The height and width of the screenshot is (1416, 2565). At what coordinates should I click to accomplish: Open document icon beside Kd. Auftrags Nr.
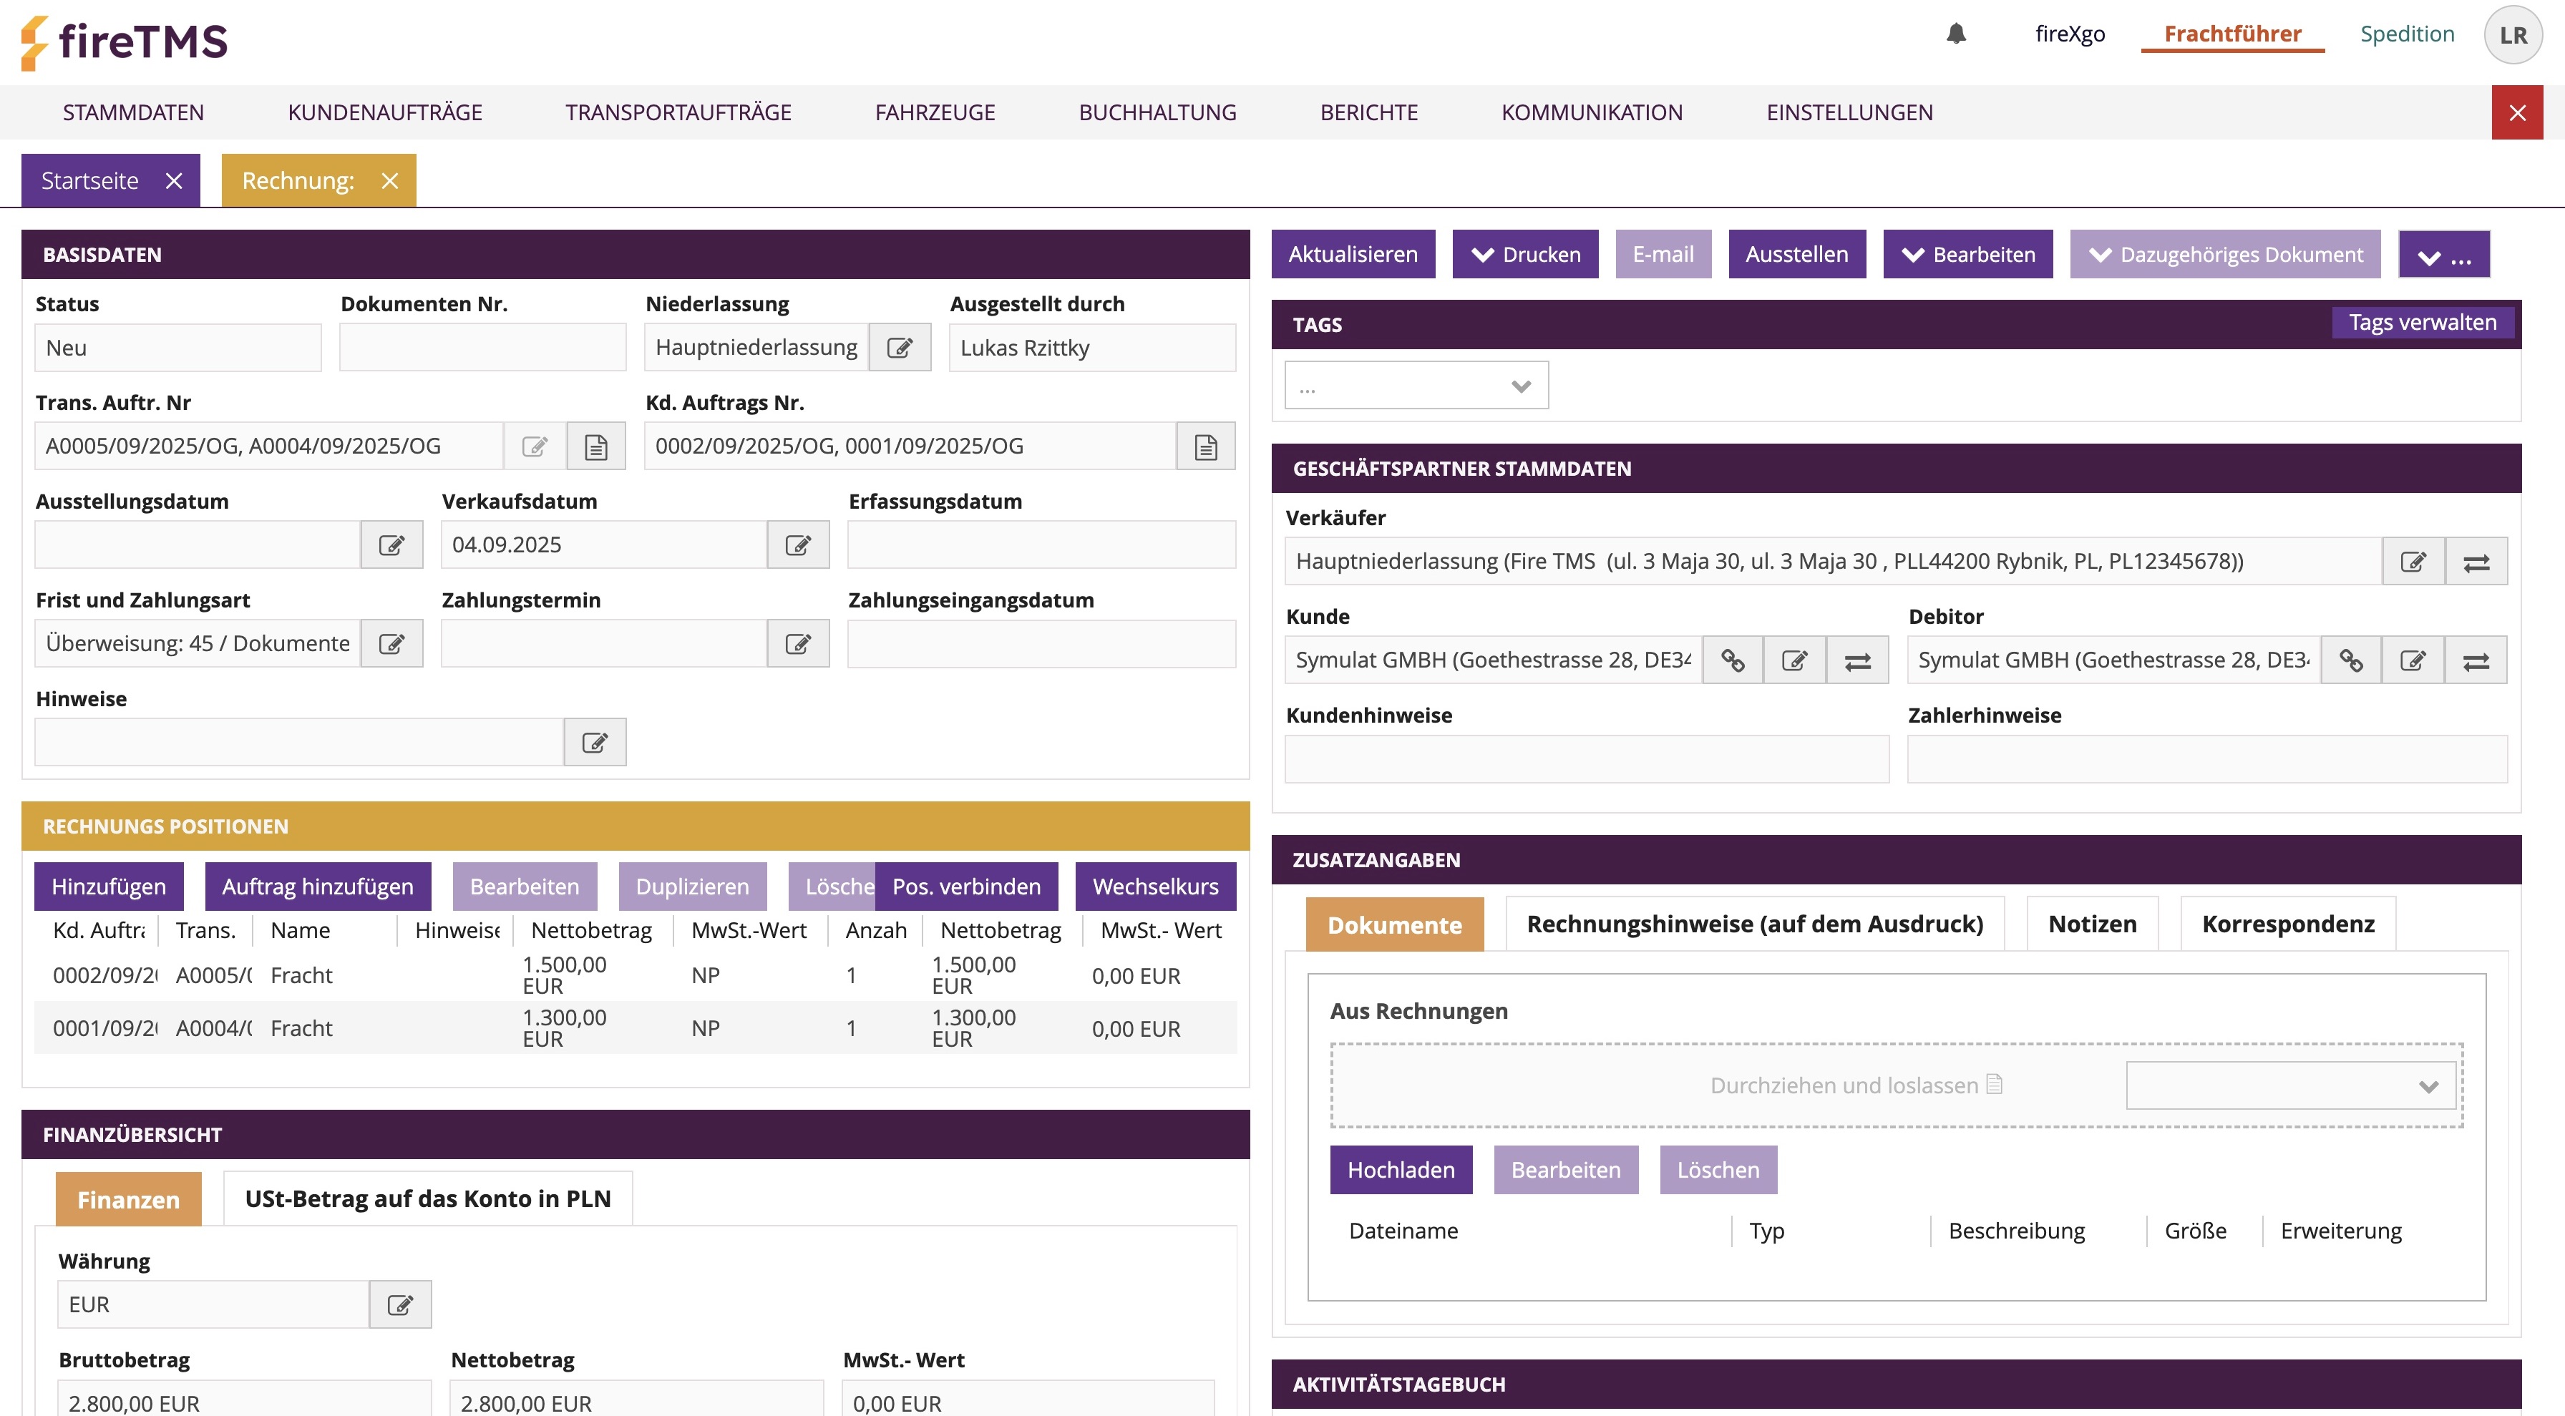1204,446
